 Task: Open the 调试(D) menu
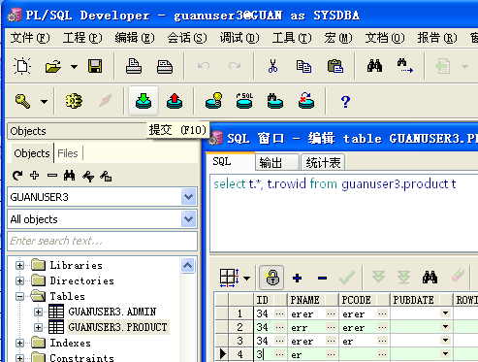click(x=239, y=38)
